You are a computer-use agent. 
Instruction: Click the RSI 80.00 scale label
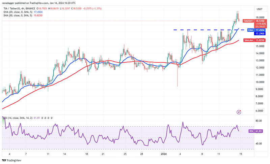[x=259, y=121]
